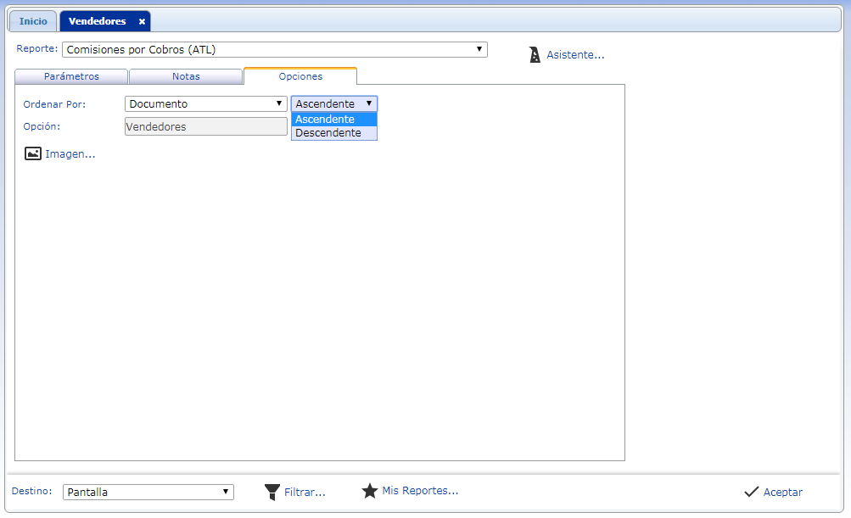
Task: Select Descendente from the open list
Action: [x=328, y=133]
